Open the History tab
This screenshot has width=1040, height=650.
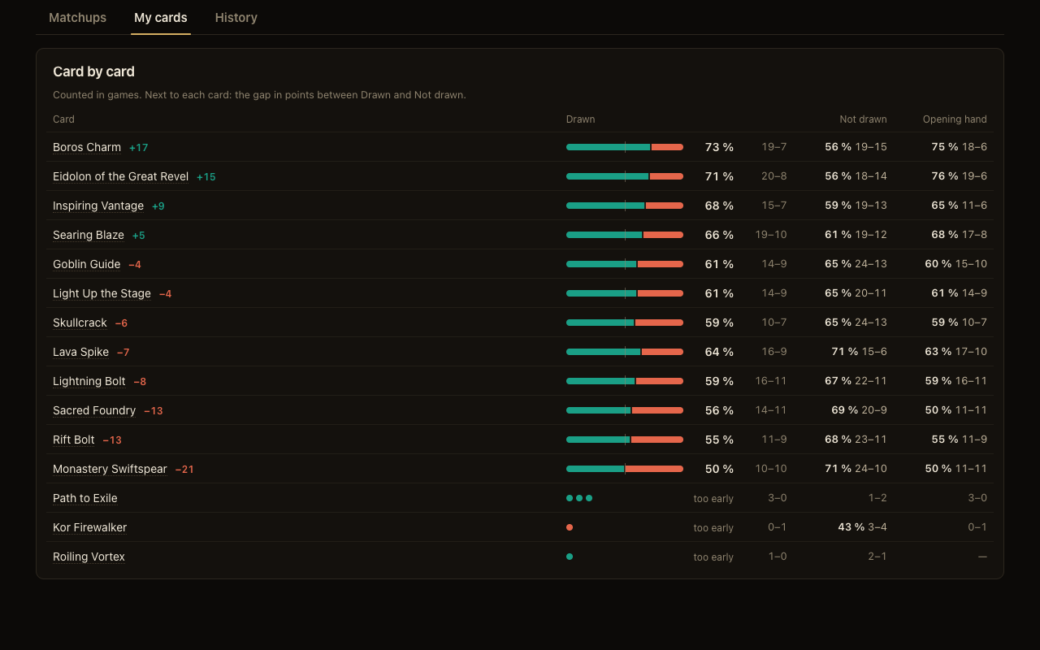pos(236,17)
